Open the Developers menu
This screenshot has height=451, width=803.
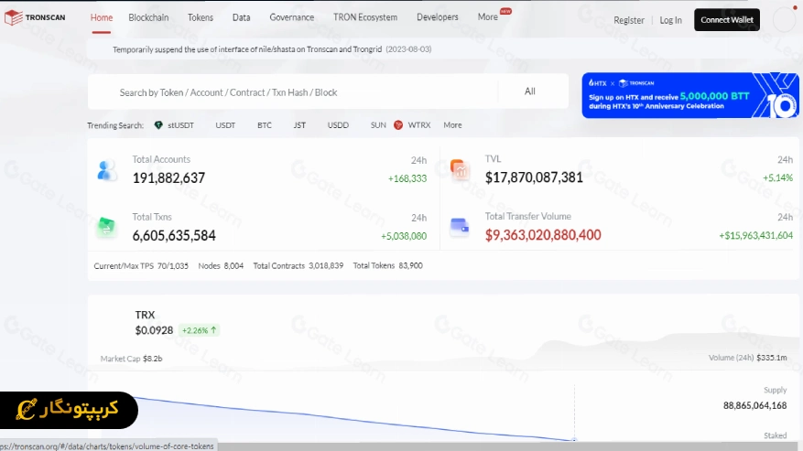click(438, 17)
